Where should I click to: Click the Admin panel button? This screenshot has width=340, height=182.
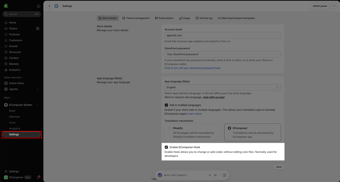(x=320, y=6)
